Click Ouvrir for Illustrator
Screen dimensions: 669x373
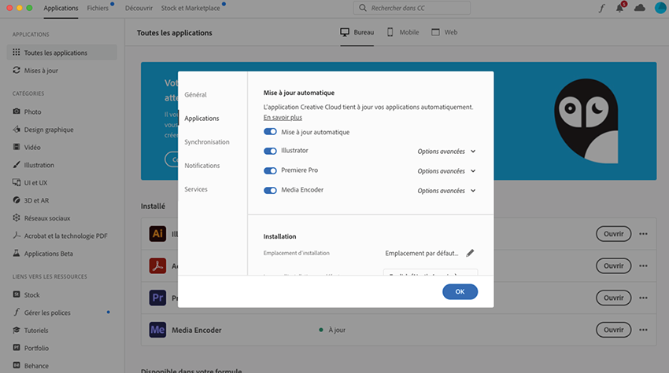click(x=614, y=234)
